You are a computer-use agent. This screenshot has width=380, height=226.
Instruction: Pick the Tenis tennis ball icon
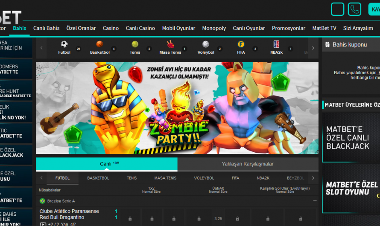point(135,44)
